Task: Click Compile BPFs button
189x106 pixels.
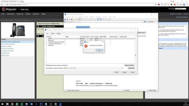Action: point(131,68)
